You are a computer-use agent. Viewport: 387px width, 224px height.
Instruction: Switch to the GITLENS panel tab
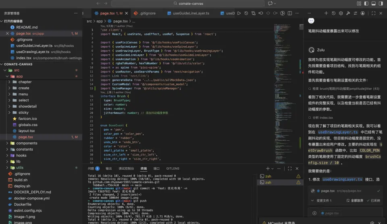[x=173, y=169]
